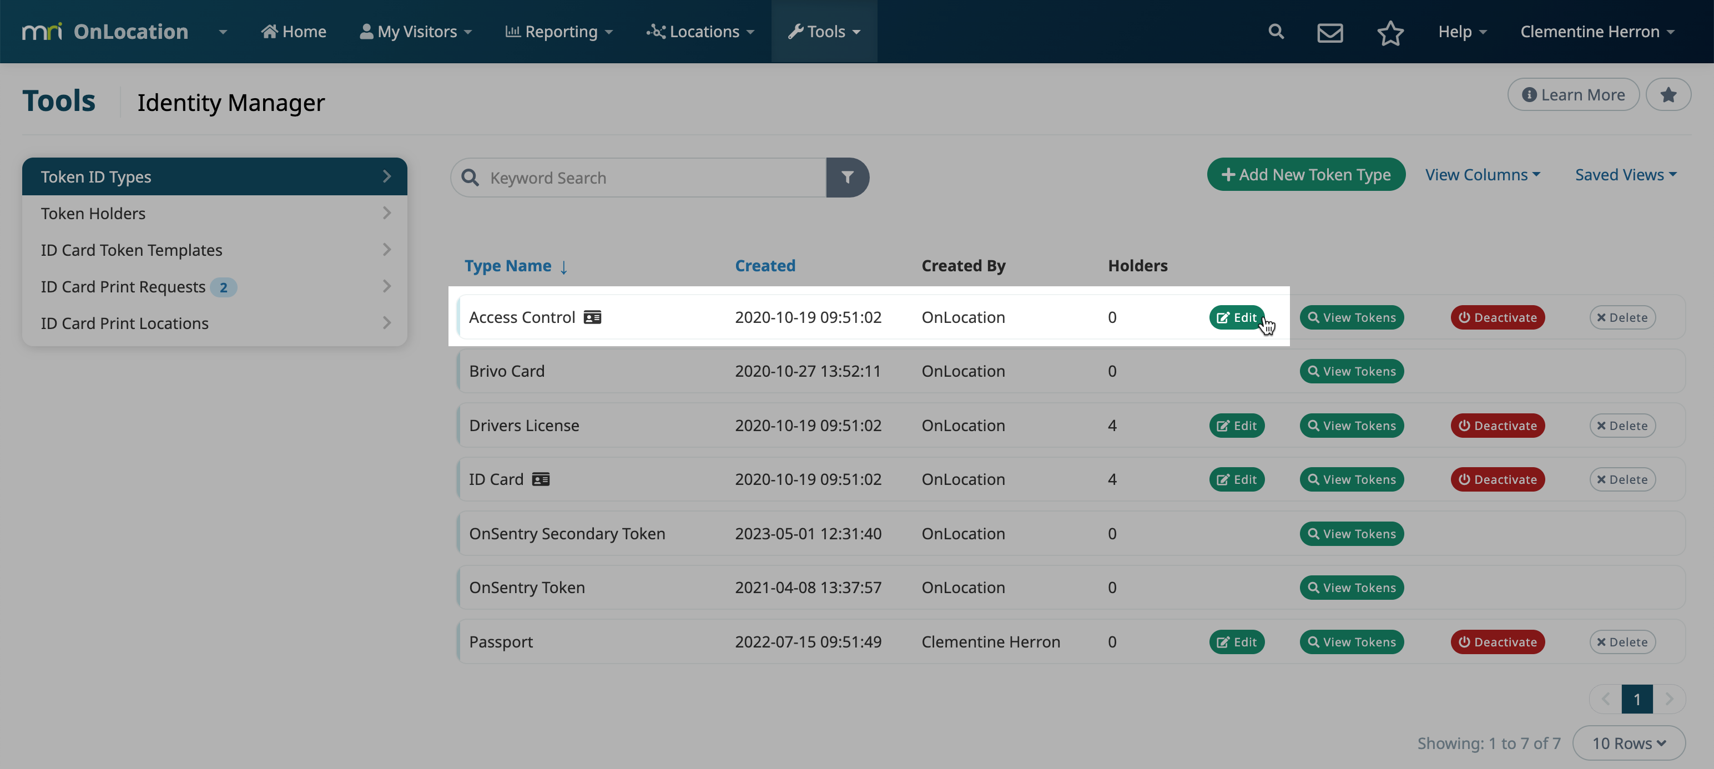
Task: Click the badge 2 on Print Requests
Action: (224, 287)
